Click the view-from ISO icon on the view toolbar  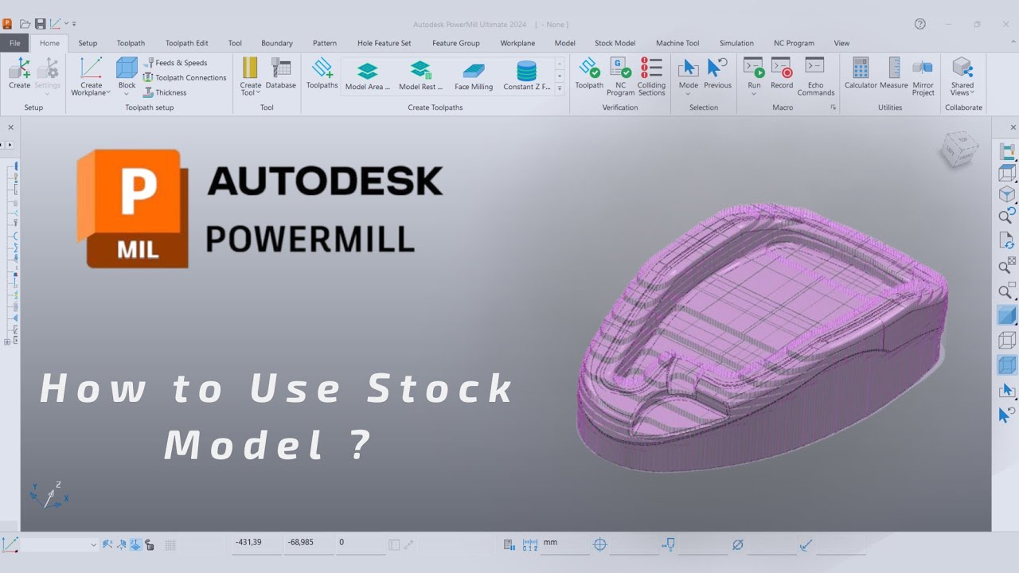(1007, 195)
